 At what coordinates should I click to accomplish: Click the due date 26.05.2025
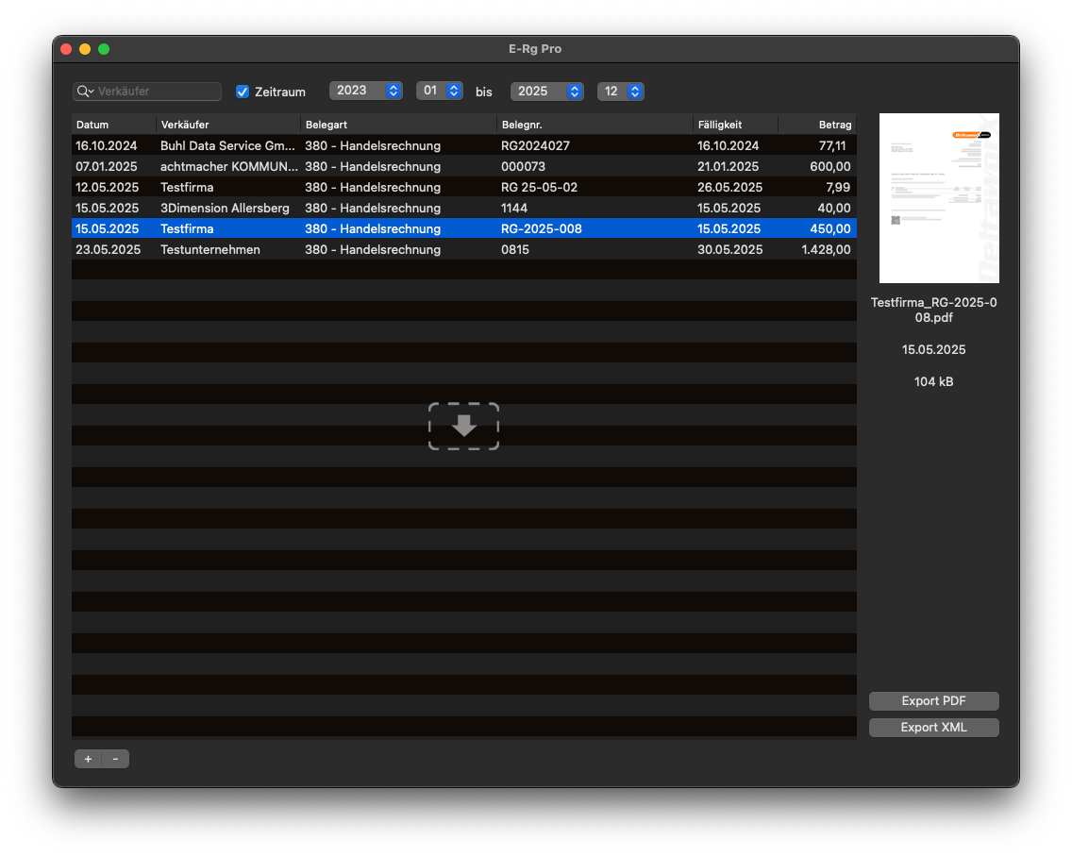(x=730, y=188)
